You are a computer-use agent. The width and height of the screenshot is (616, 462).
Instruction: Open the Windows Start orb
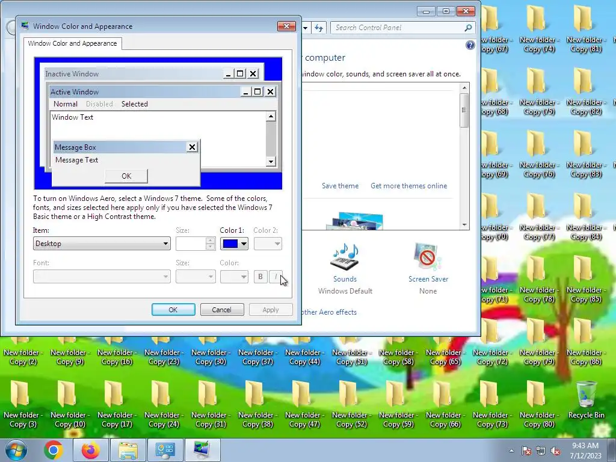(16, 450)
